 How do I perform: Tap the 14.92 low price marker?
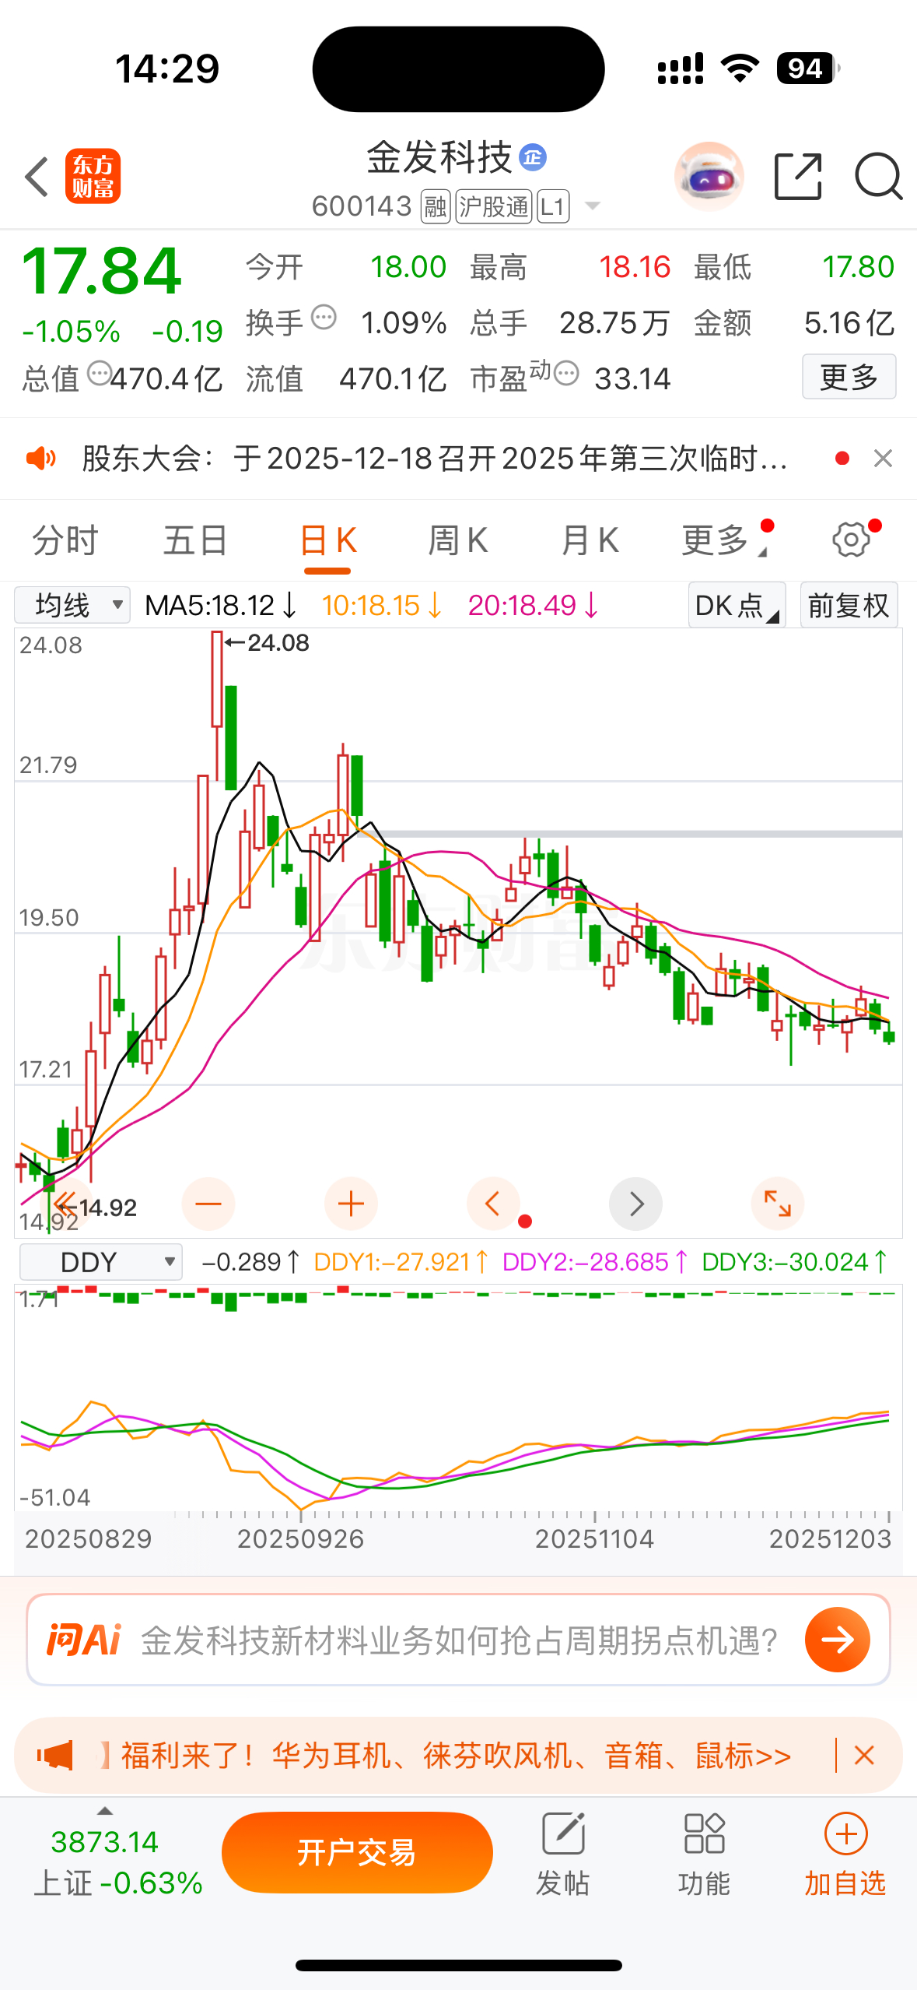pos(100,1208)
